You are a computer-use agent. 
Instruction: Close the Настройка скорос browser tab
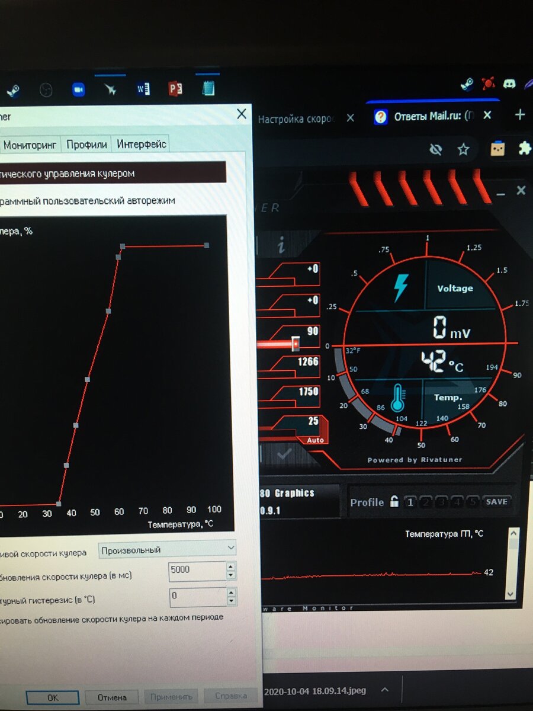[350, 118]
